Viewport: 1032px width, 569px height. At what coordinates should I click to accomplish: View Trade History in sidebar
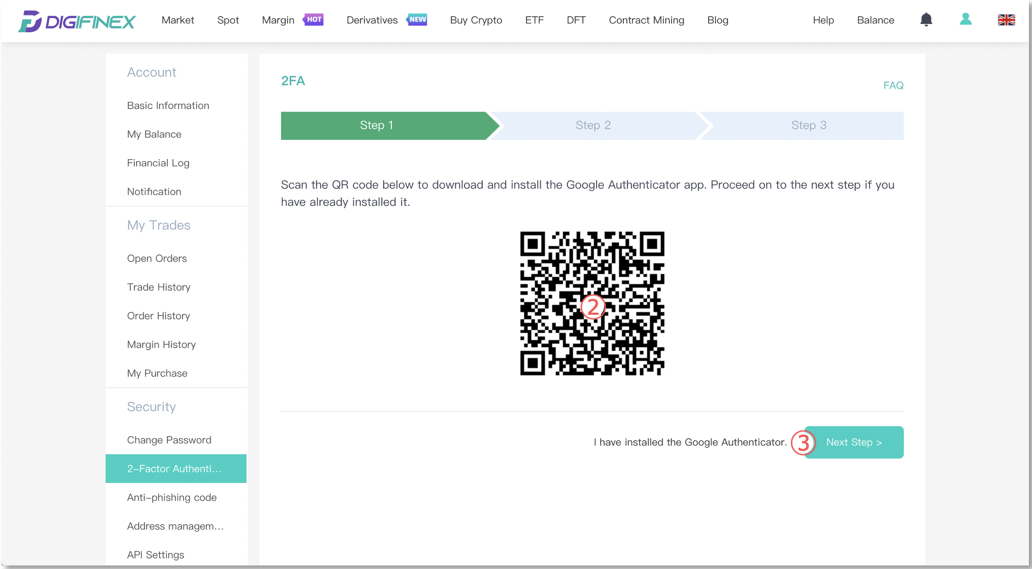tap(159, 287)
